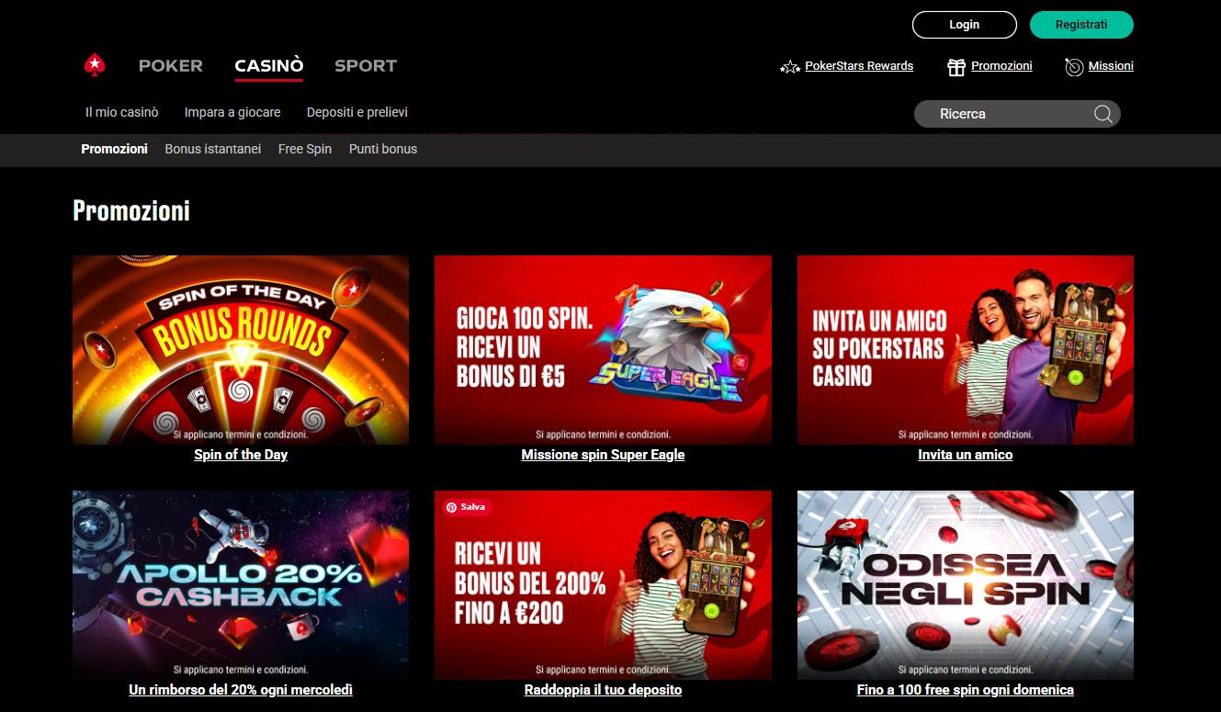Click the PokerStars red spade logo

pos(95,65)
